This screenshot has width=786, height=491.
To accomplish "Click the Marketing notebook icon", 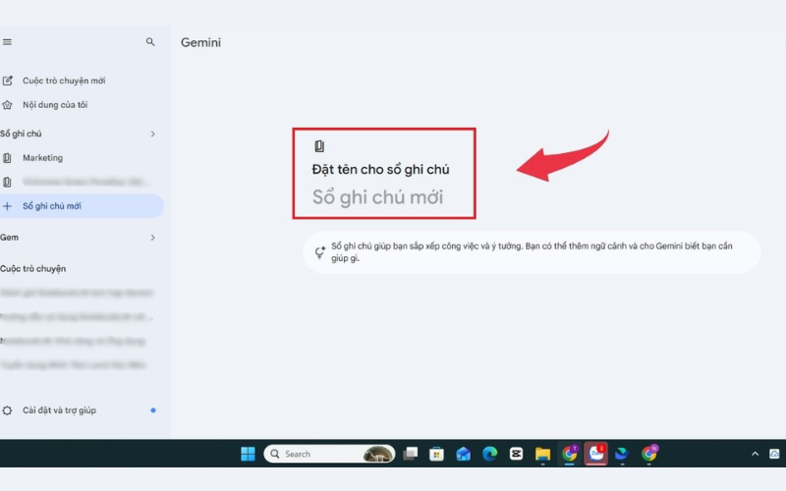I will [x=7, y=158].
